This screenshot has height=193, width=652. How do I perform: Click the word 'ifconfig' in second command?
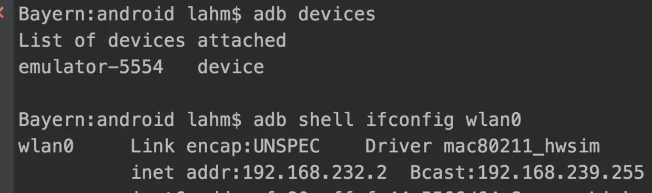coord(410,120)
